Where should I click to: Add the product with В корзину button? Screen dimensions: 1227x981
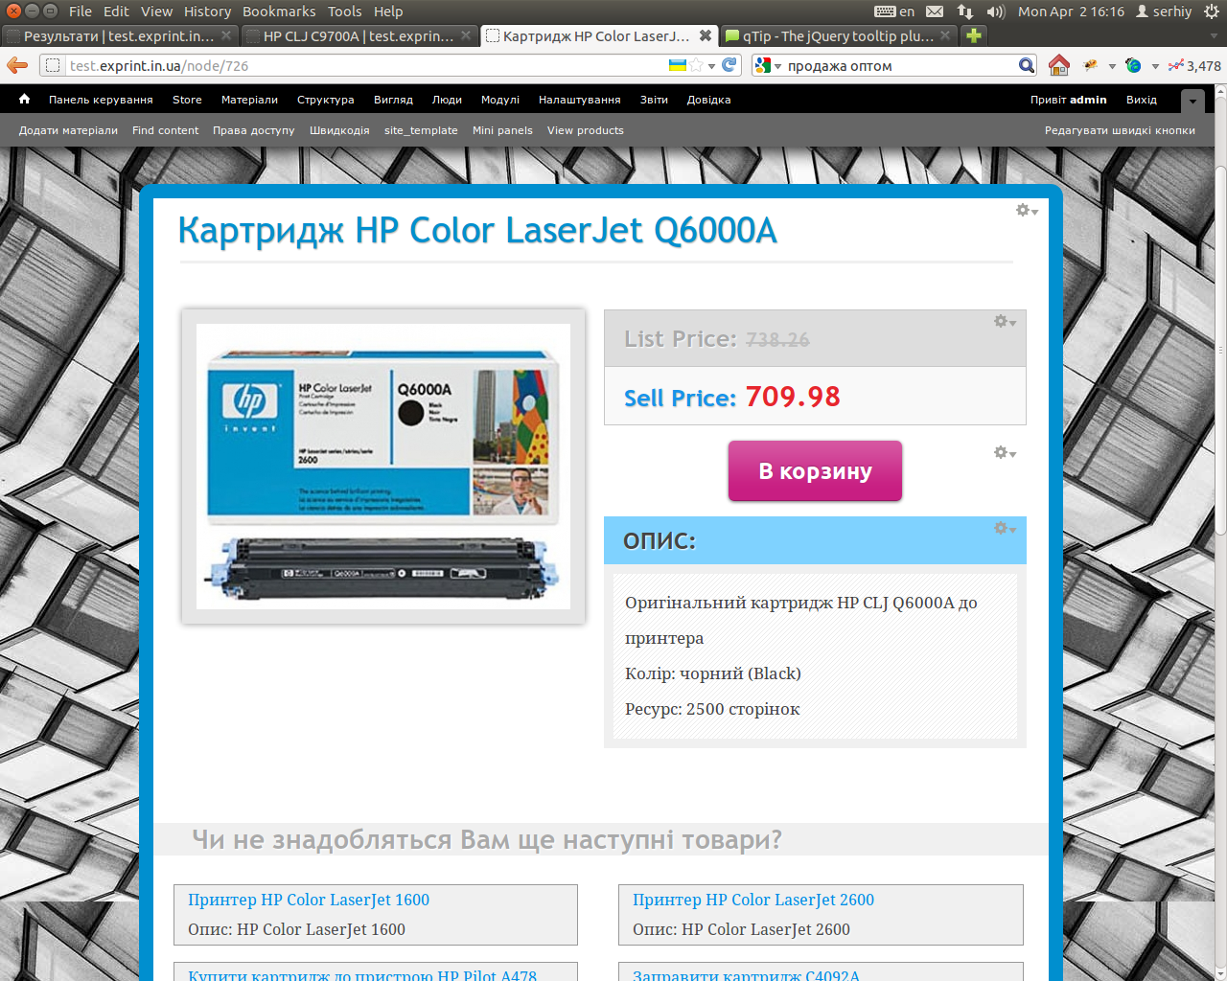click(x=815, y=470)
